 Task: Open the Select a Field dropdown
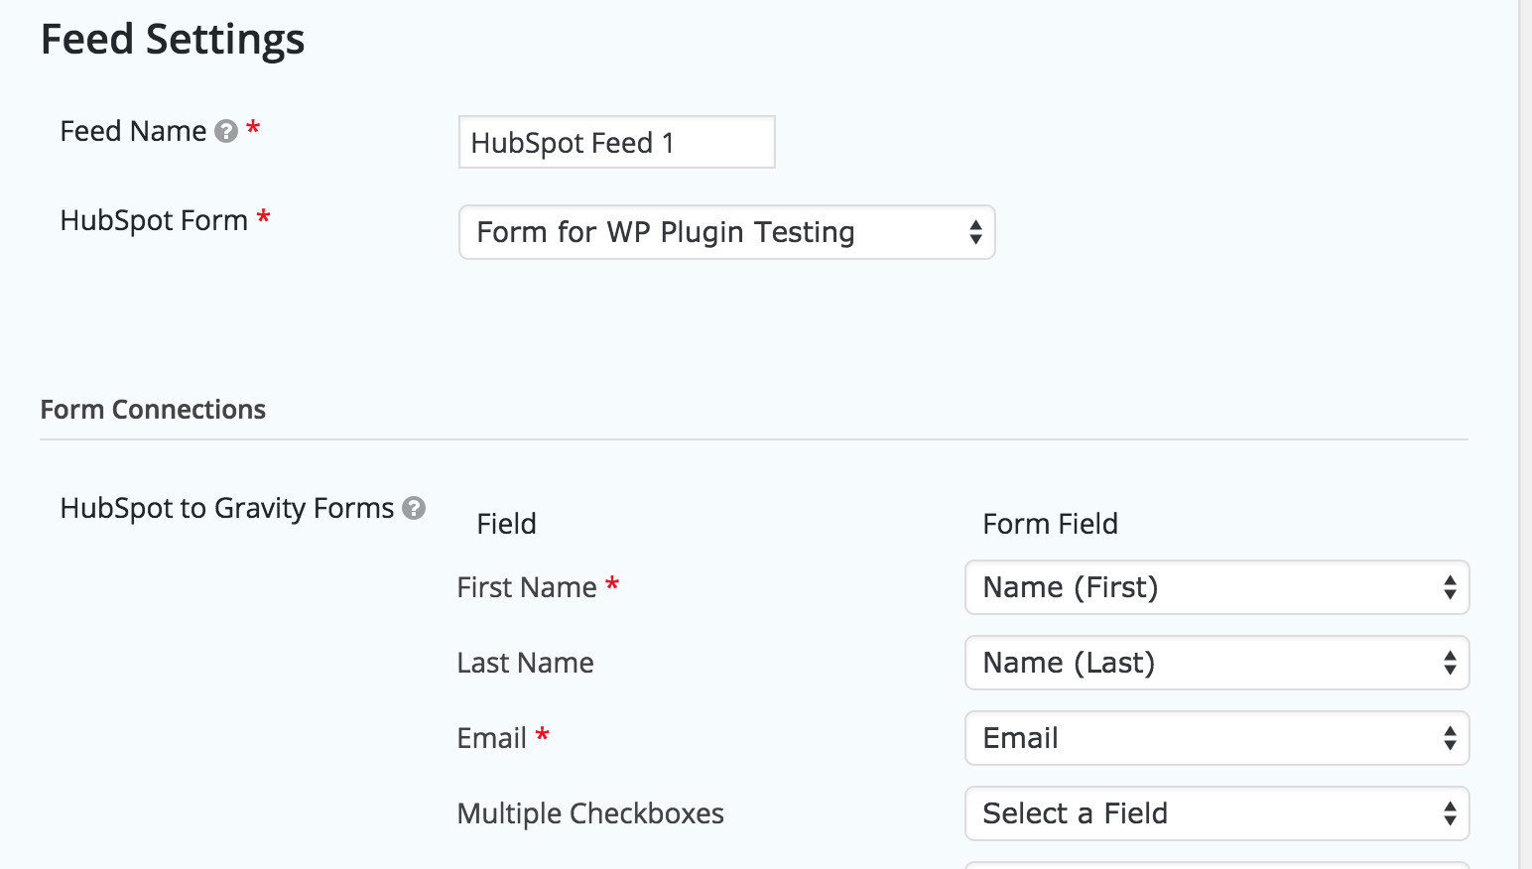coord(1216,813)
